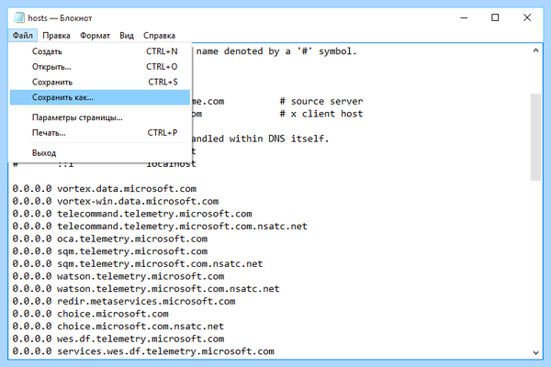Viewport: 551px width, 367px height.
Task: Click the line watson.telemetry.microsoft.com
Action: [118, 276]
